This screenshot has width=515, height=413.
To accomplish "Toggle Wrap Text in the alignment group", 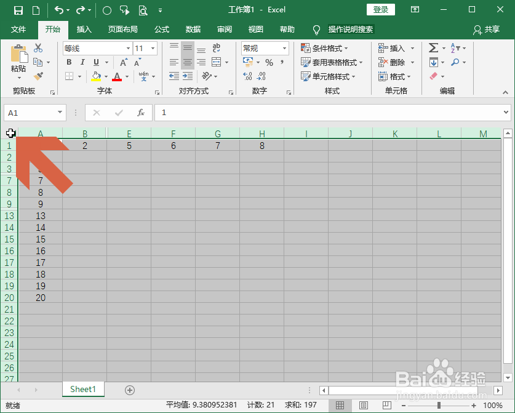I will tap(216, 48).
